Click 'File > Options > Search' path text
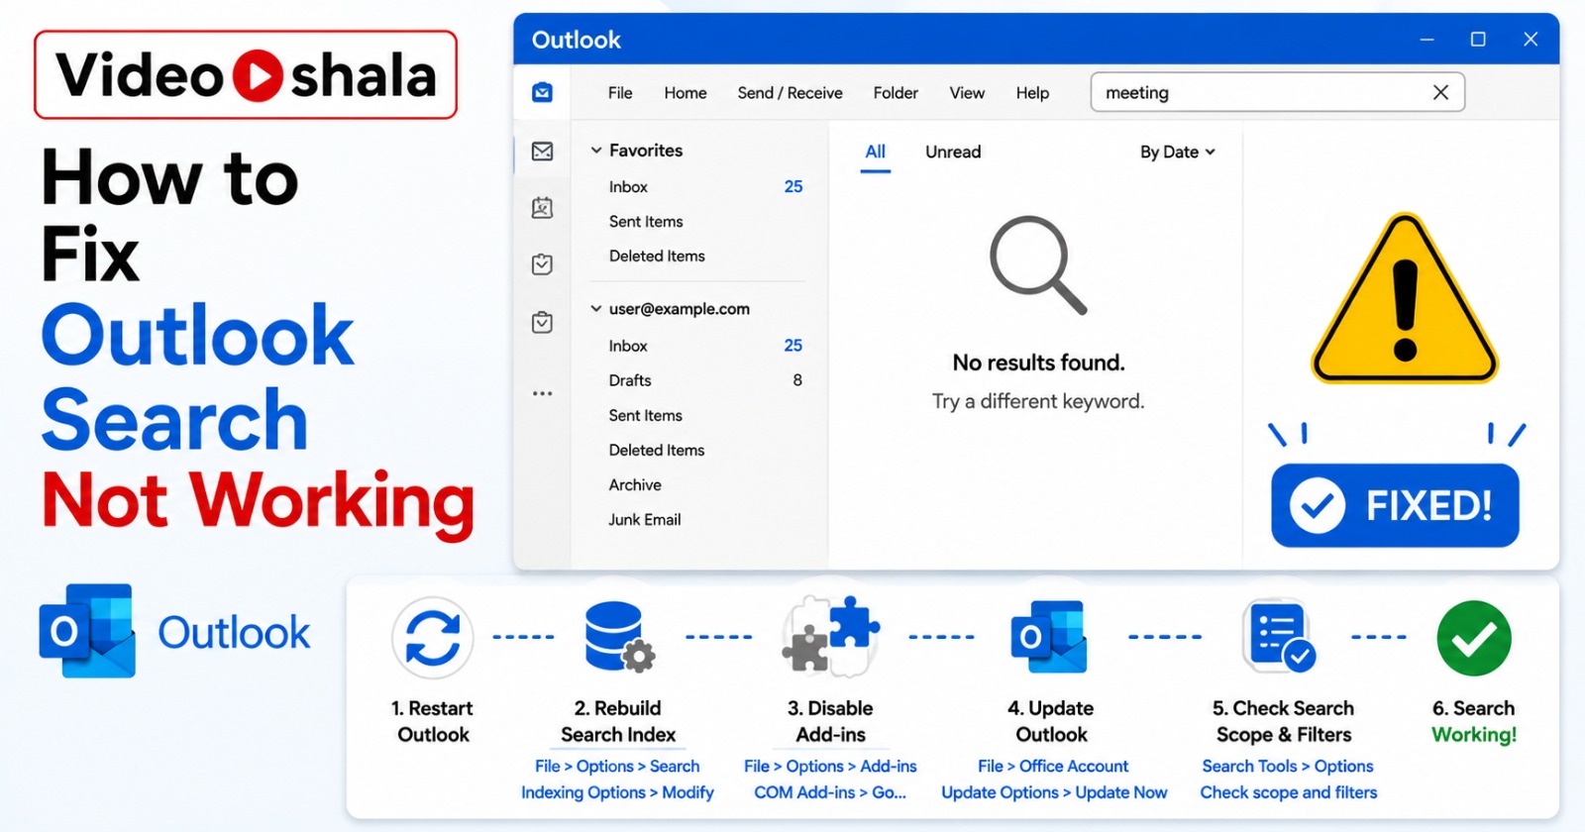This screenshot has width=1585, height=832. 617,766
